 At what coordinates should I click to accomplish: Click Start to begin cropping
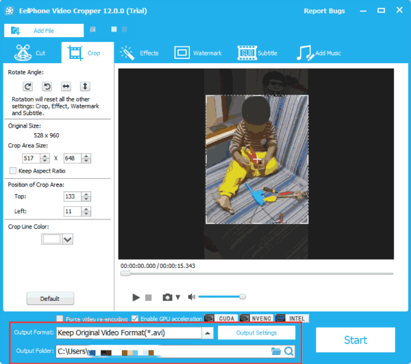coord(356,340)
